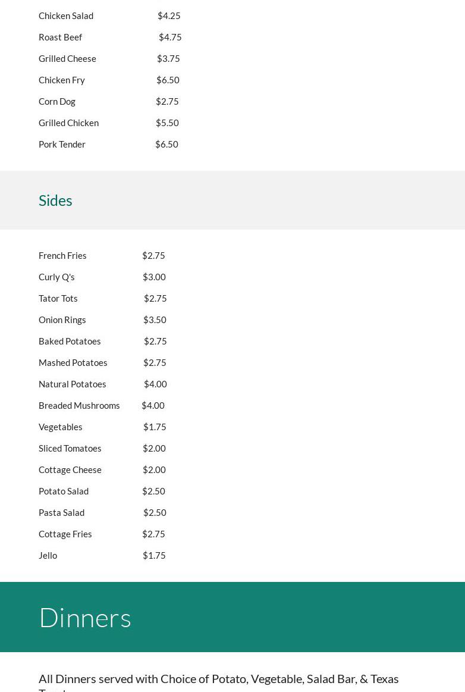Click the All Dinners served with description
The image size is (465, 692).
(219, 679)
